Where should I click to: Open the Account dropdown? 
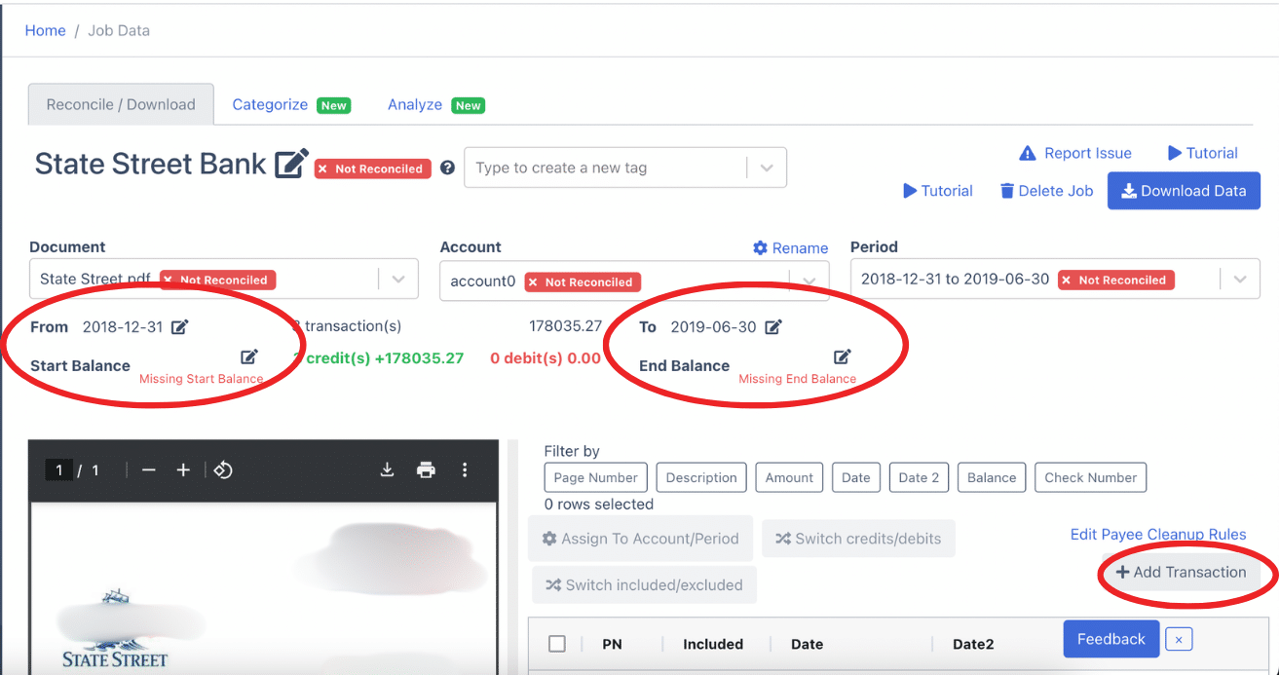[809, 281]
